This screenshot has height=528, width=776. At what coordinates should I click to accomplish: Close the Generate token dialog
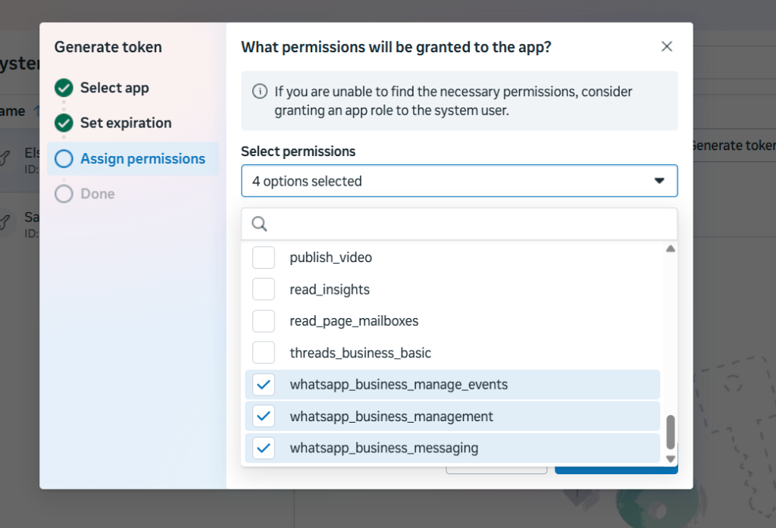pyautogui.click(x=666, y=46)
